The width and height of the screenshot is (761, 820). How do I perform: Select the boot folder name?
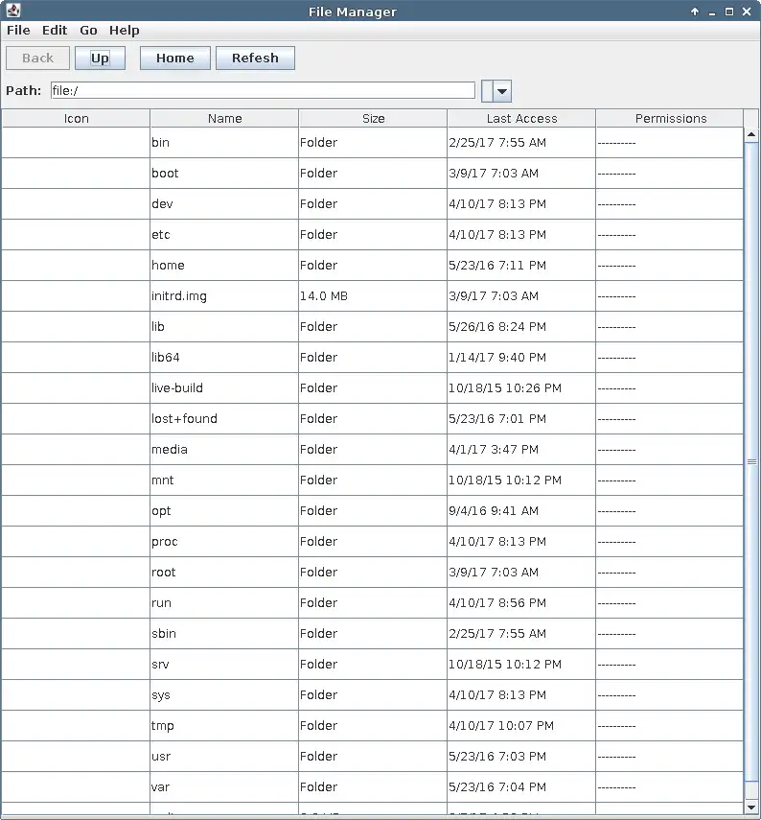click(165, 173)
